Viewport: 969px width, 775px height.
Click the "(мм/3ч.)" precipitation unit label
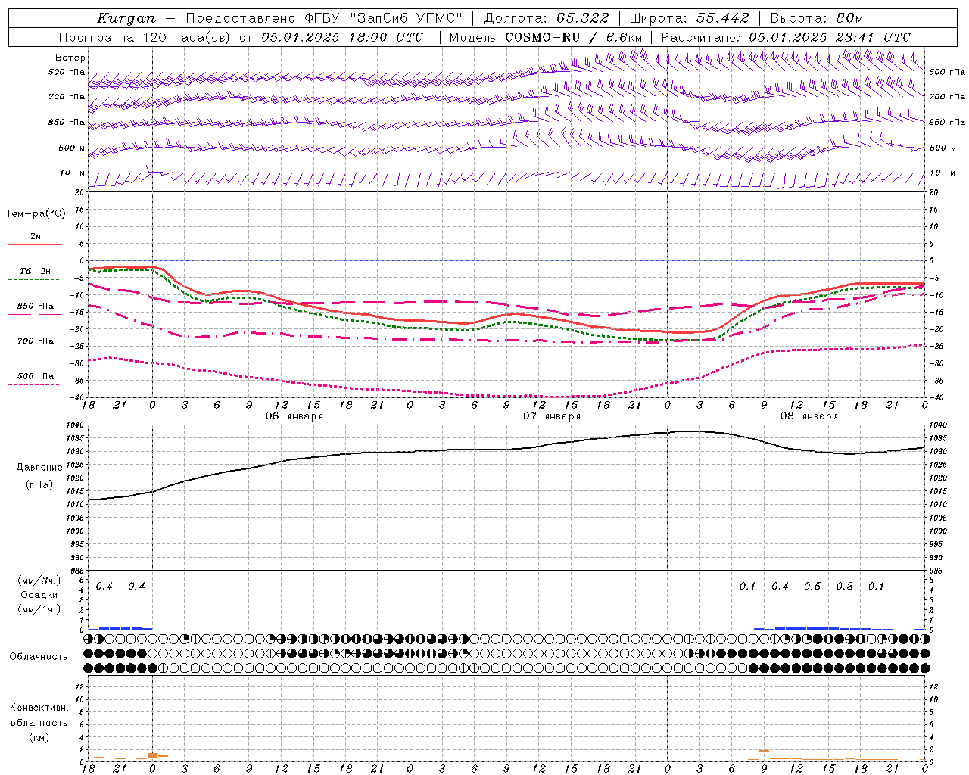click(x=39, y=580)
